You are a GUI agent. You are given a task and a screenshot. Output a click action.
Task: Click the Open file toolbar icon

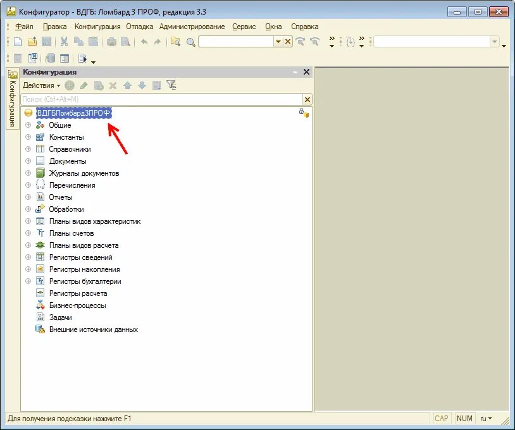[x=32, y=42]
